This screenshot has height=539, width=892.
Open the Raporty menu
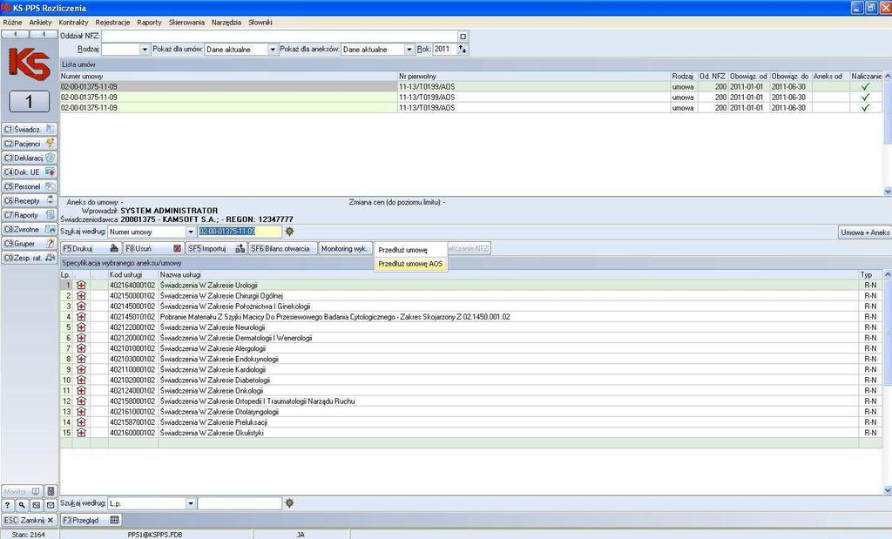click(x=149, y=22)
